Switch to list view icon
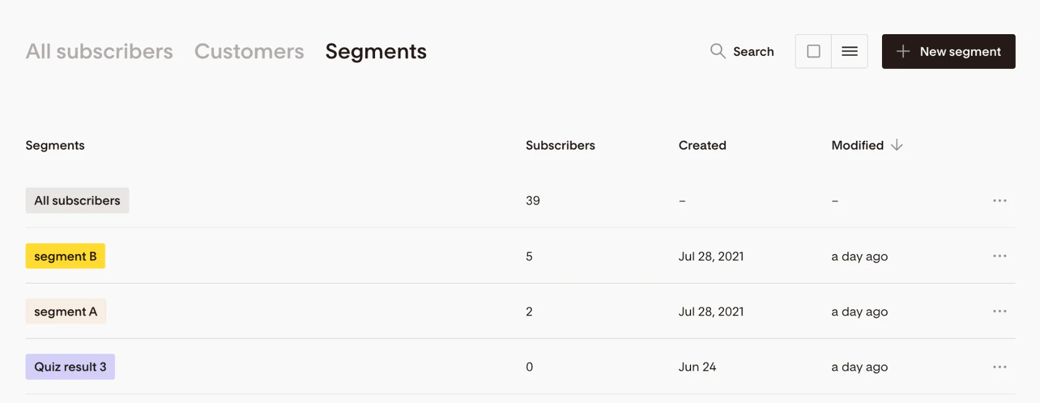Viewport: 1040px width, 403px height. click(850, 51)
